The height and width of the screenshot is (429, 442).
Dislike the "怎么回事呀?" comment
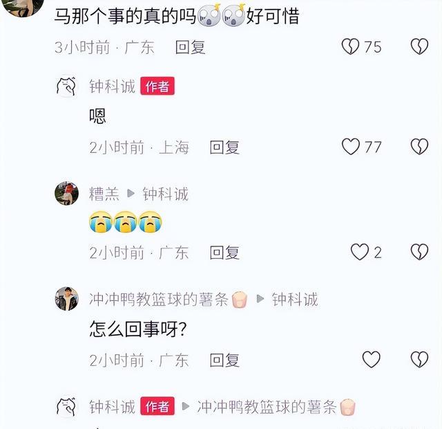point(419,360)
